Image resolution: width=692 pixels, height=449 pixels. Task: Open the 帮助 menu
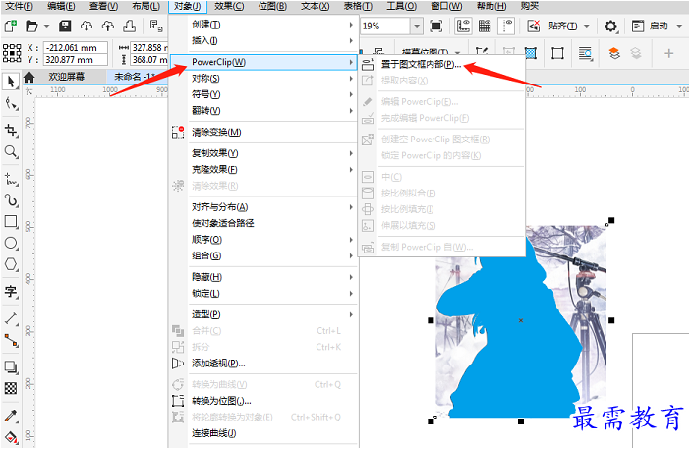[491, 6]
